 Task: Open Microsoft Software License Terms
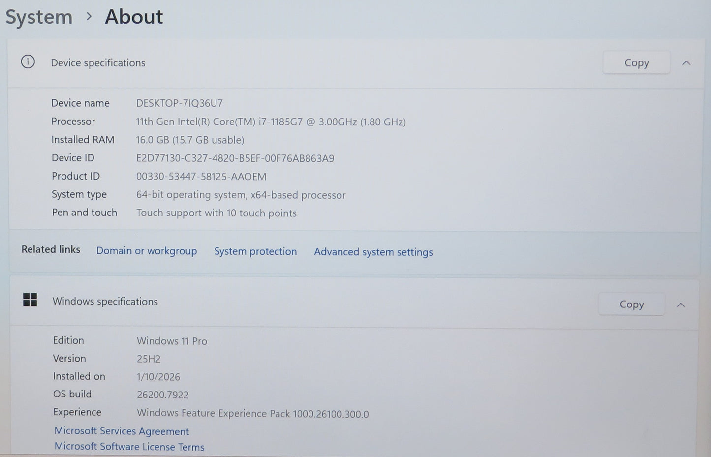[129, 447]
